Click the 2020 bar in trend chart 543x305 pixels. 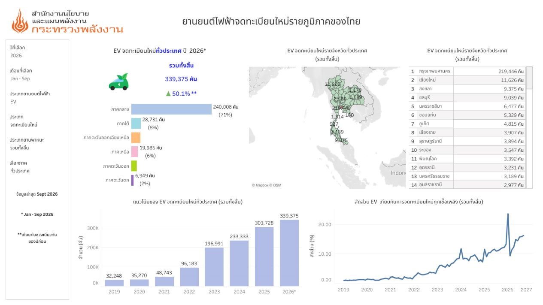point(139,283)
